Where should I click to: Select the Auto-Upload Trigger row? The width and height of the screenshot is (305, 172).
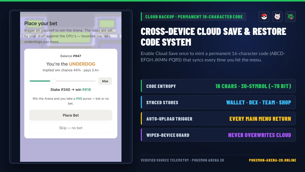coord(218,119)
